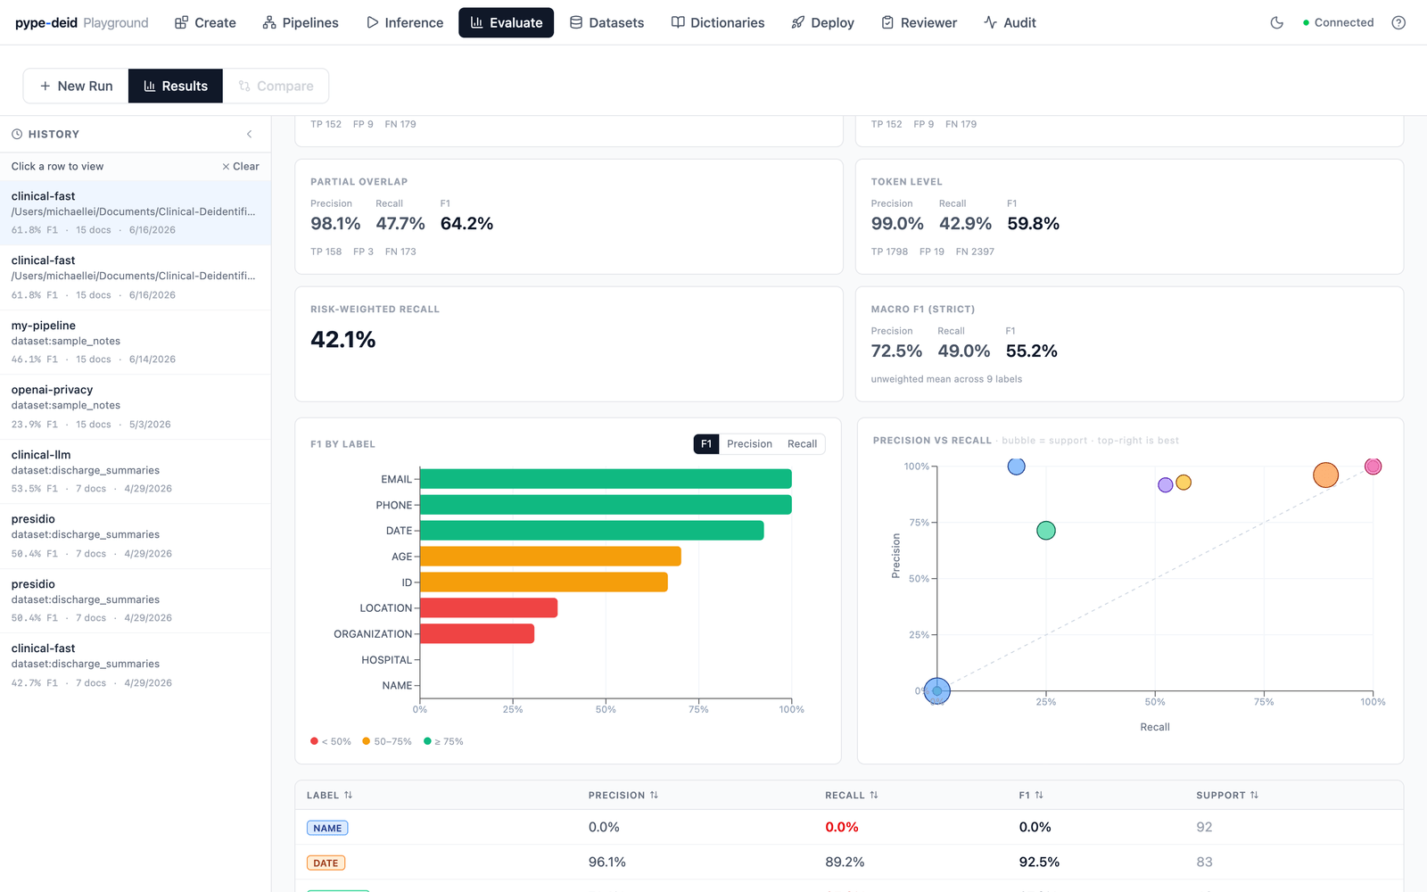This screenshot has width=1427, height=892.
Task: Open the Pipelines tab
Action: pyautogui.click(x=301, y=22)
